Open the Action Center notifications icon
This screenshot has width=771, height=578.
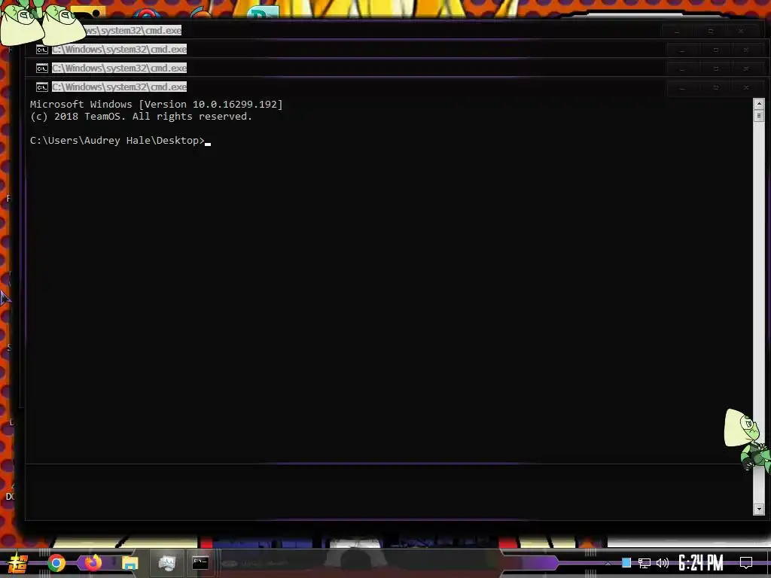746,563
